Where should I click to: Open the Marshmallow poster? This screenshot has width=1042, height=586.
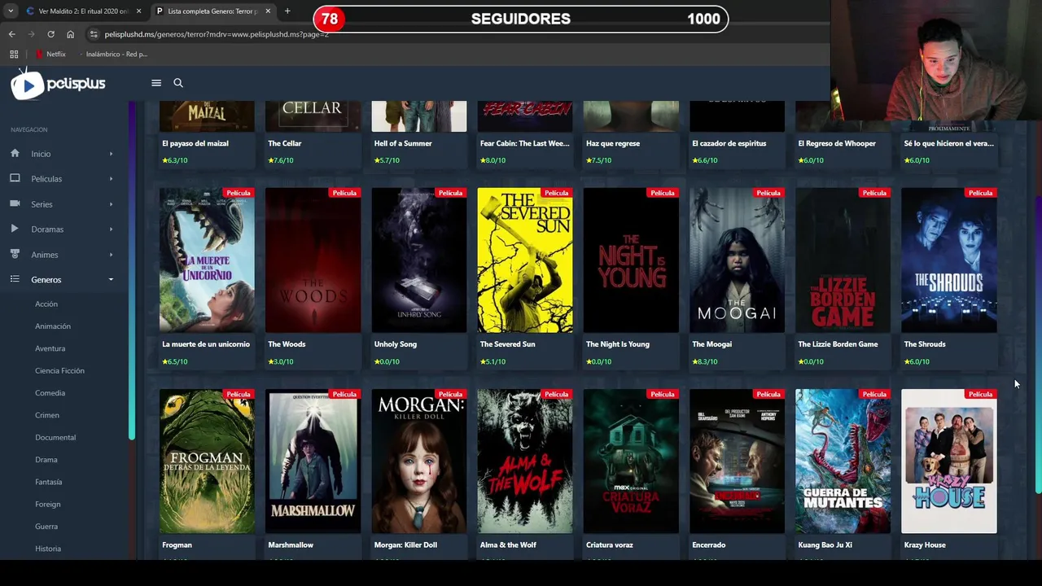(x=313, y=461)
